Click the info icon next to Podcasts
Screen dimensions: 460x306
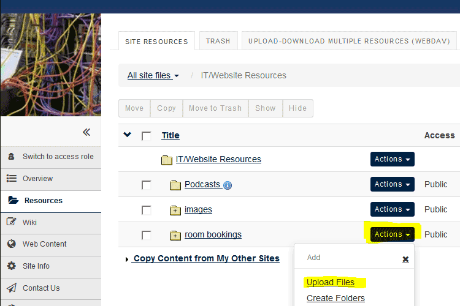click(228, 185)
